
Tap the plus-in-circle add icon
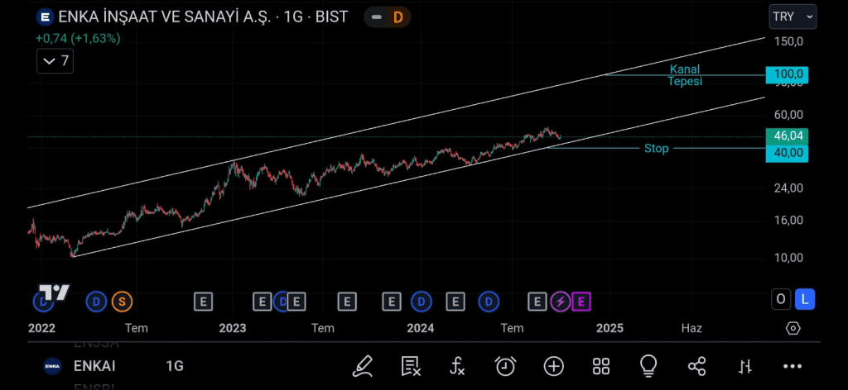[x=554, y=366]
